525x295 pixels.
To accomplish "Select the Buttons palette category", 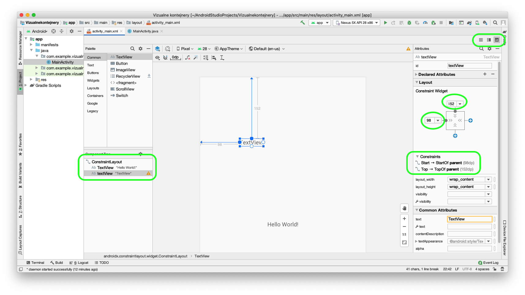I will pos(93,73).
